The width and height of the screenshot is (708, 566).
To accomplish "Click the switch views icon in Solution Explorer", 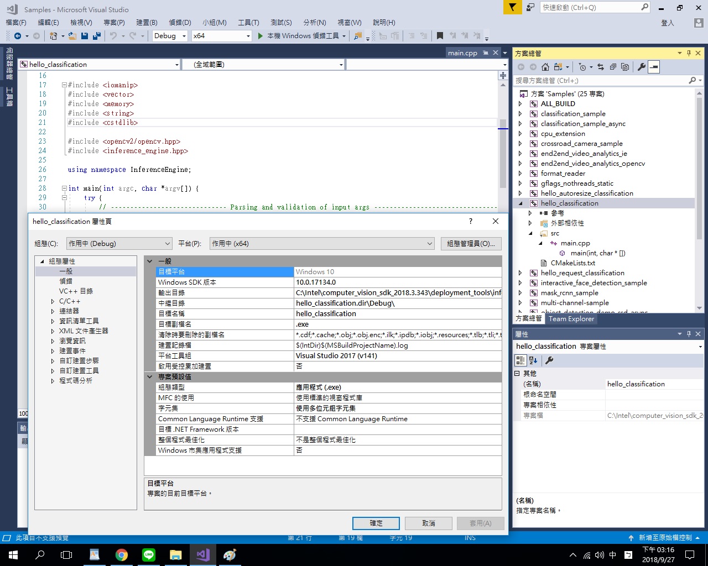I will [558, 67].
